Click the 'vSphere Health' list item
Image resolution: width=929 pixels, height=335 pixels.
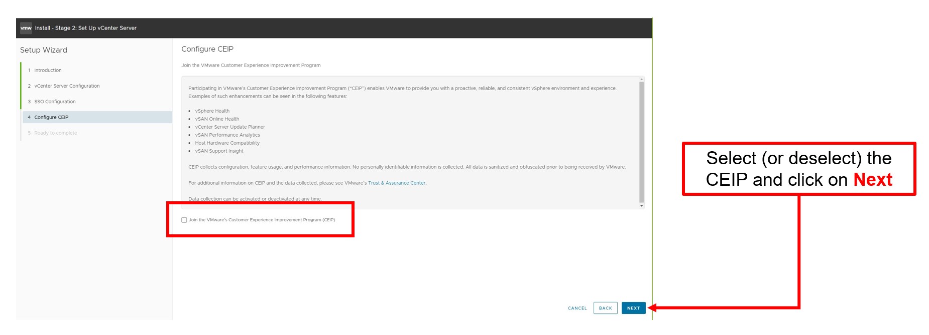click(x=212, y=111)
